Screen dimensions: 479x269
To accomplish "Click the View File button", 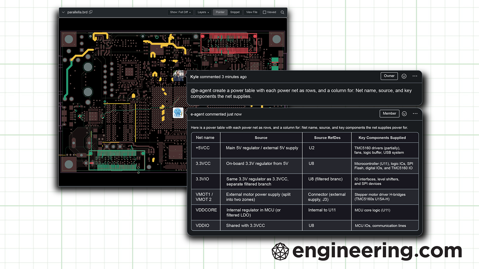I will (251, 12).
